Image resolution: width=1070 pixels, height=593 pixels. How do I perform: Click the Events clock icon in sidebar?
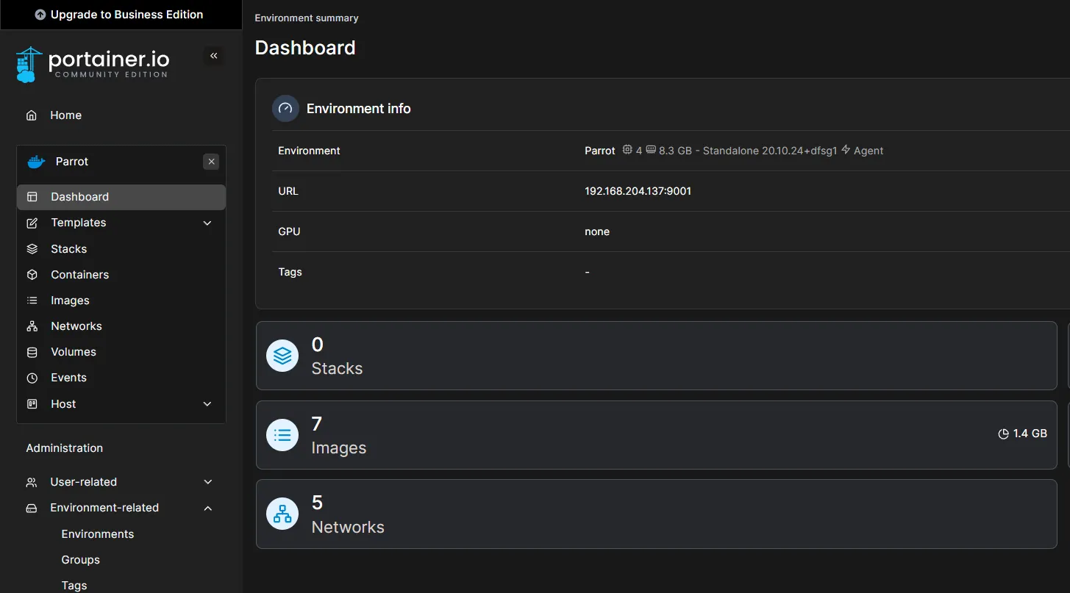click(x=32, y=378)
